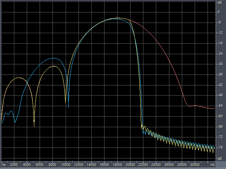Click the -12 dB level label
Screen dimensions: 226x169
coord(220,33)
